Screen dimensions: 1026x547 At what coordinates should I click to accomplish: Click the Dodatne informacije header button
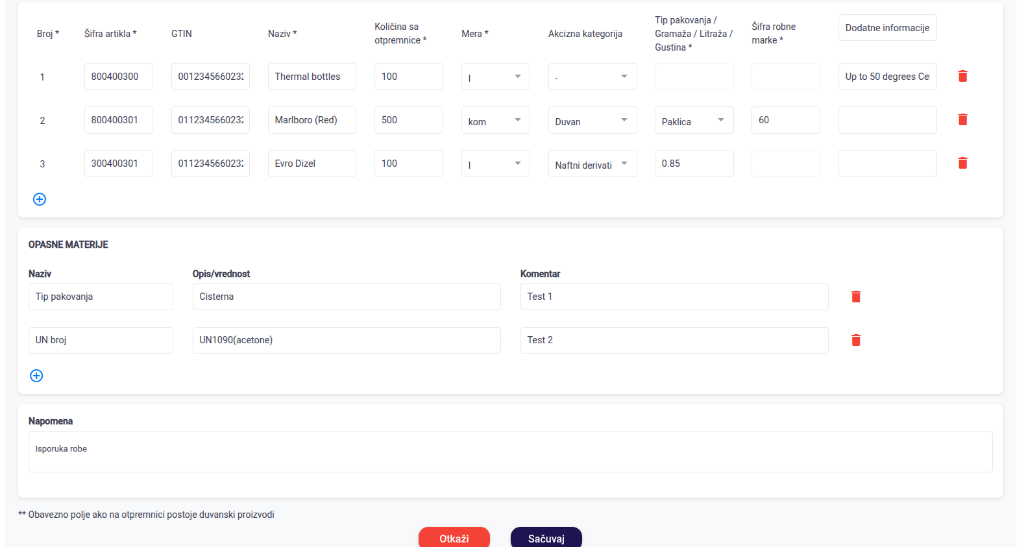coord(886,28)
